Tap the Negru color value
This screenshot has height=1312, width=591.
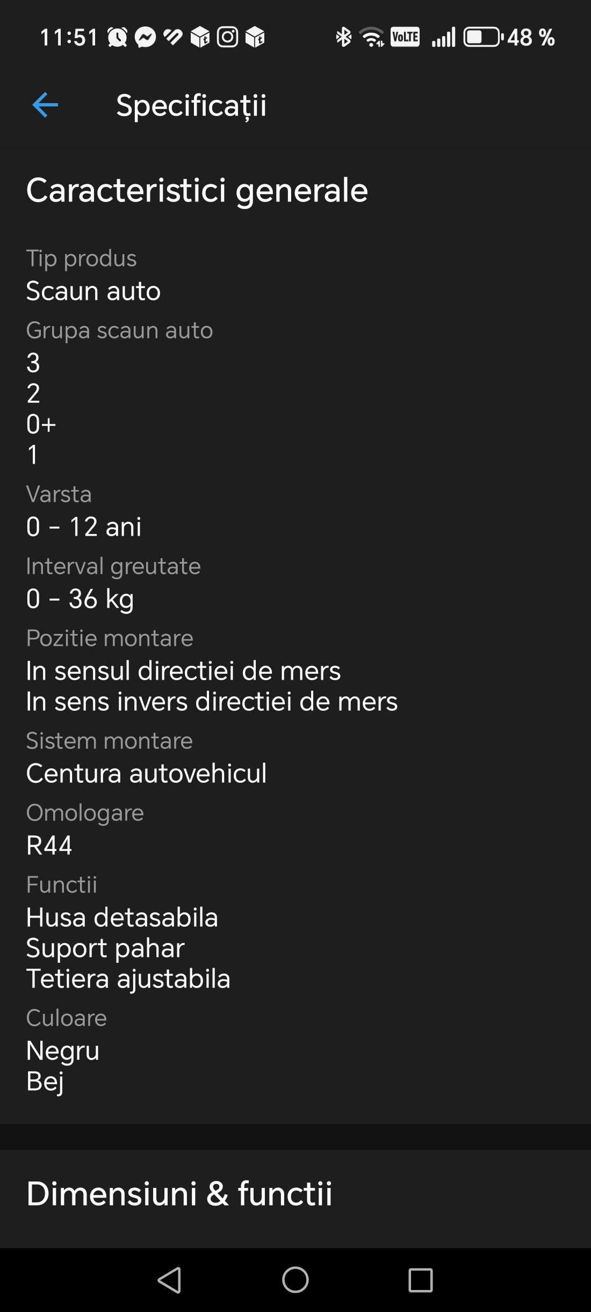click(x=63, y=1051)
